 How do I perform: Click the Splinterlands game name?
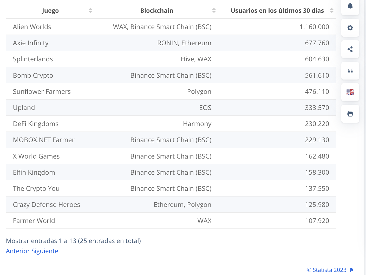coord(33,59)
